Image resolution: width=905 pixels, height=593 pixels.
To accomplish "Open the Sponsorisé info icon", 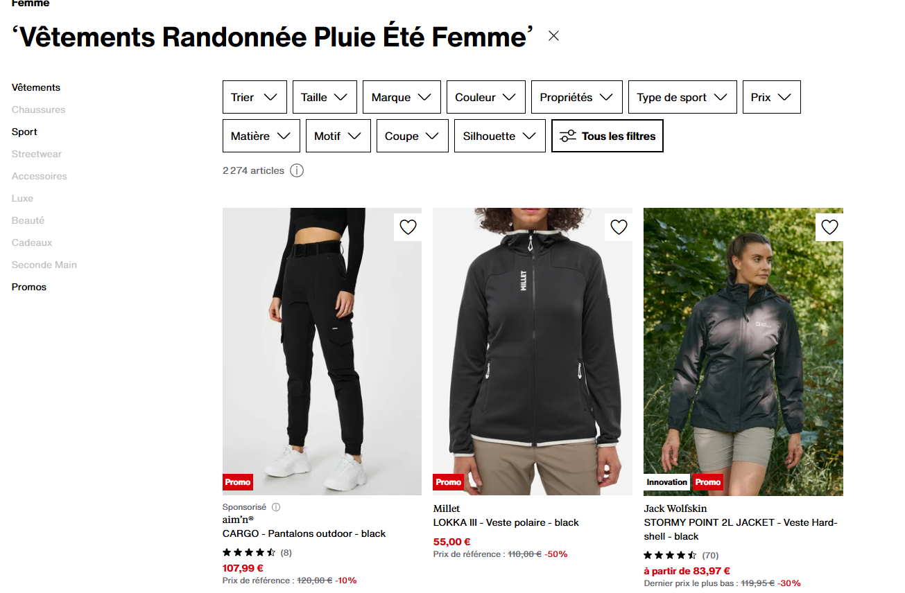I will point(276,507).
